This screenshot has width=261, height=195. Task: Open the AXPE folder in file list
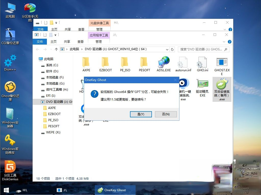[86, 64]
